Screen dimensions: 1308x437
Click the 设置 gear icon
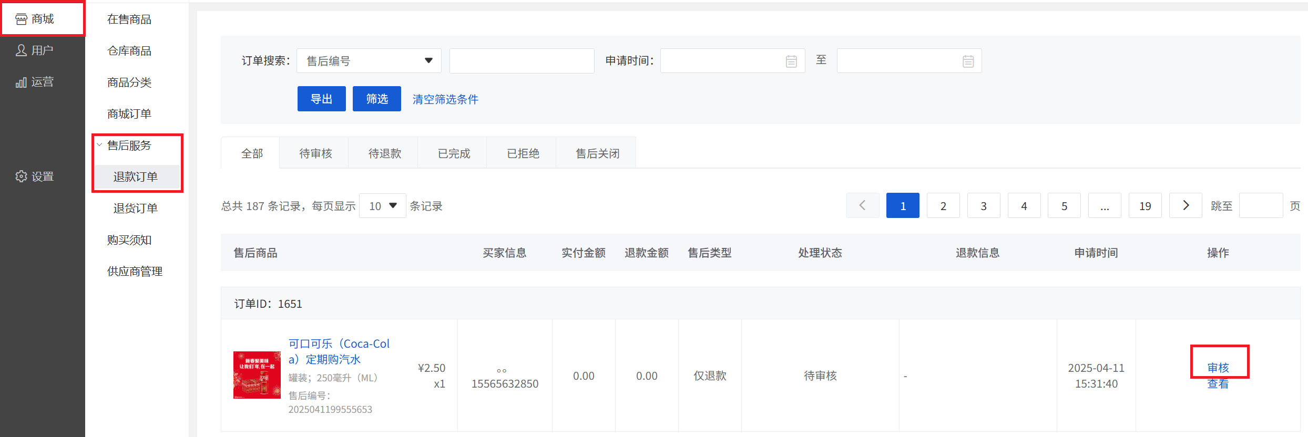[21, 176]
